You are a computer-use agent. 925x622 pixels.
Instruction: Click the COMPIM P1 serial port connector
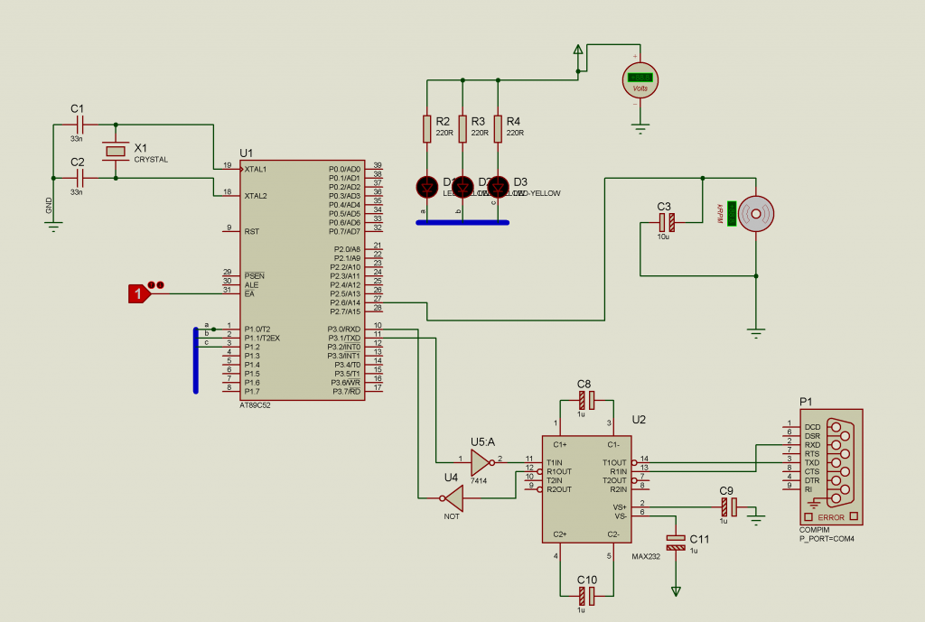coord(831,467)
